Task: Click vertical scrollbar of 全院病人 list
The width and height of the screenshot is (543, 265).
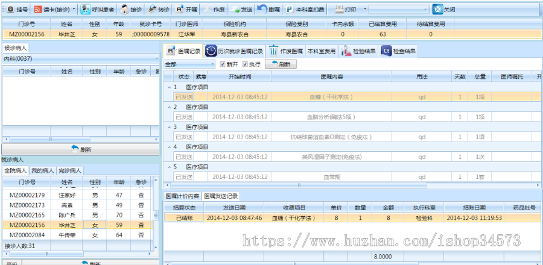Action: [x=156, y=214]
